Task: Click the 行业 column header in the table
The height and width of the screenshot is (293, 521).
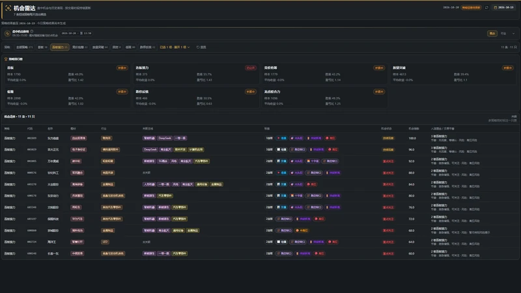Action: tap(104, 128)
